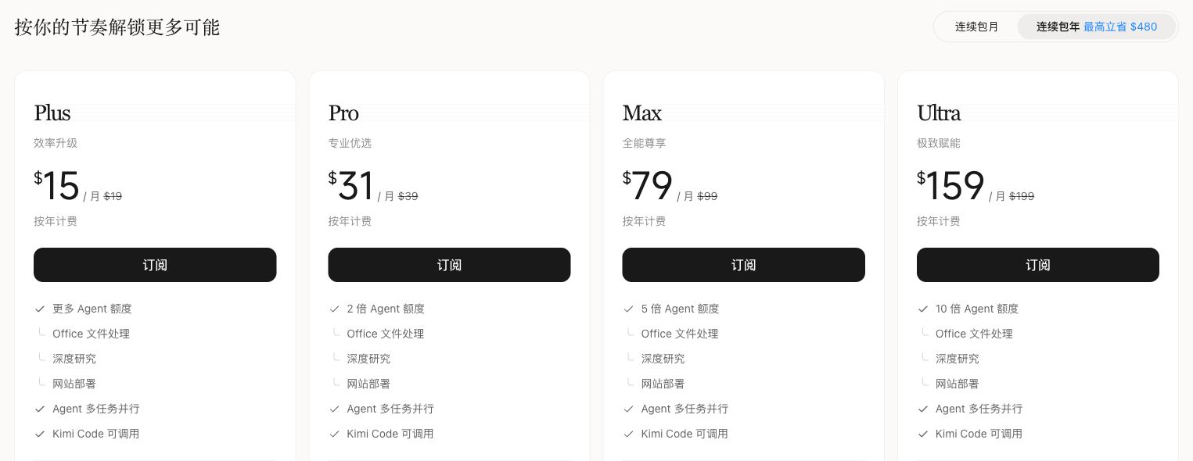This screenshot has width=1193, height=461.
Task: Click the checkmark beside 更多 Agent 额度
Action: (40, 309)
